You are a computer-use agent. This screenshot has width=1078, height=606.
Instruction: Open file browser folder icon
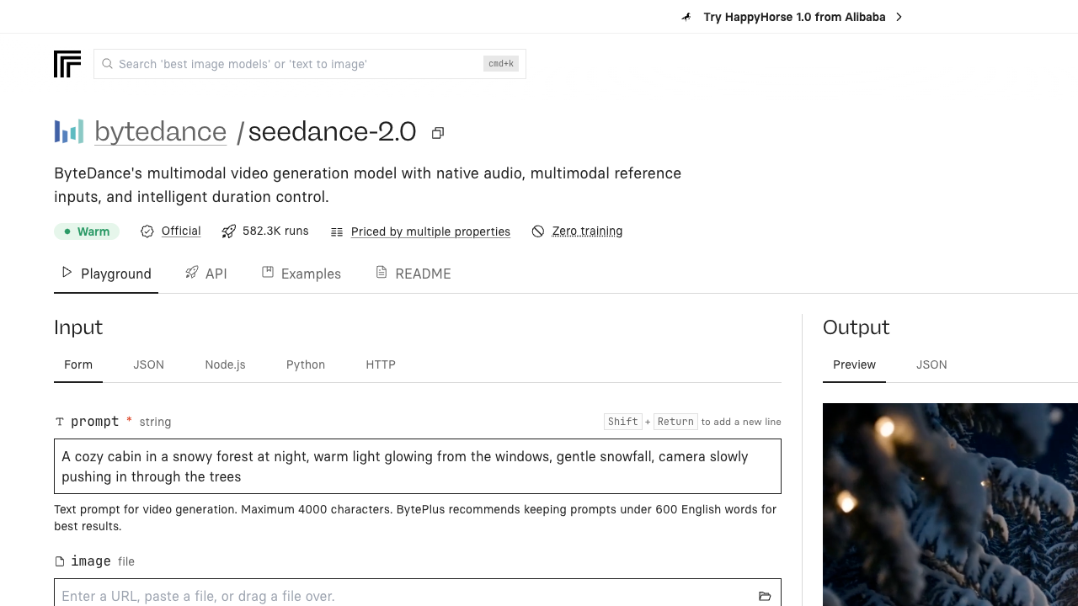coord(765,596)
